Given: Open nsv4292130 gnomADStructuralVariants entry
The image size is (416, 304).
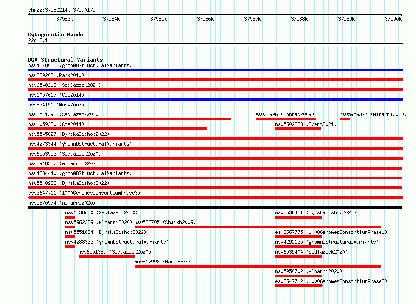Looking at the screenshot, I should point(327,242).
